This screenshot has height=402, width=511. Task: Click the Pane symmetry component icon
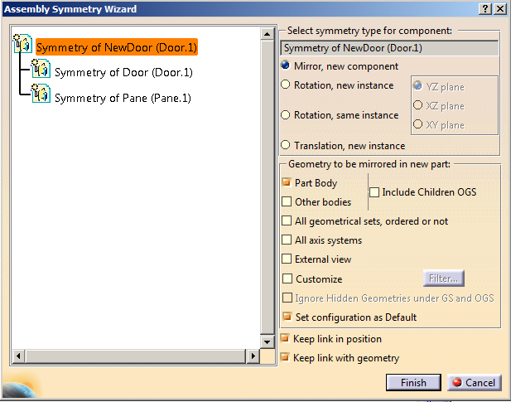pyautogui.click(x=41, y=96)
